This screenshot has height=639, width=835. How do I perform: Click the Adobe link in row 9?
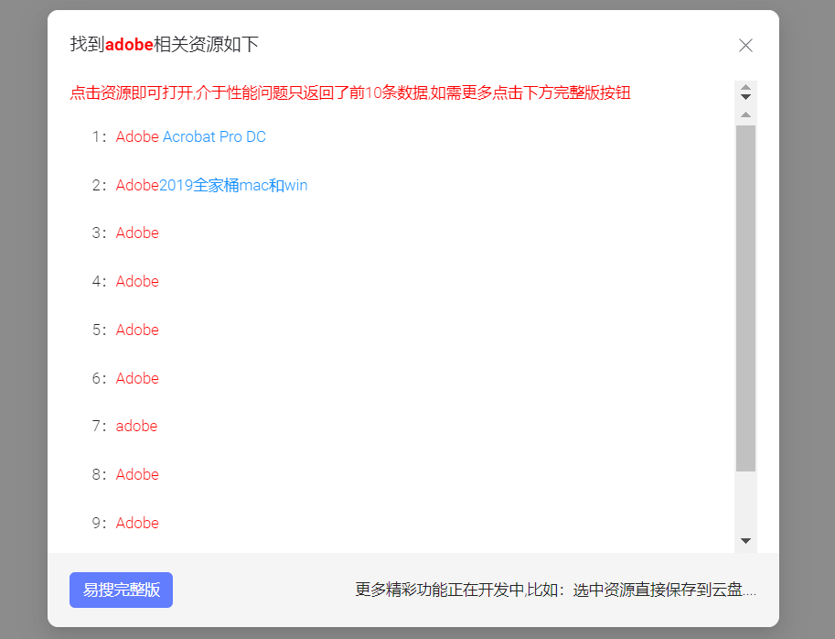(137, 524)
